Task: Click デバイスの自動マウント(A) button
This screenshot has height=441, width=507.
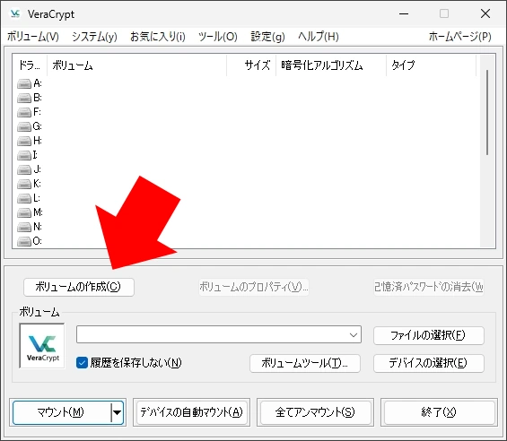Action: [x=192, y=412]
